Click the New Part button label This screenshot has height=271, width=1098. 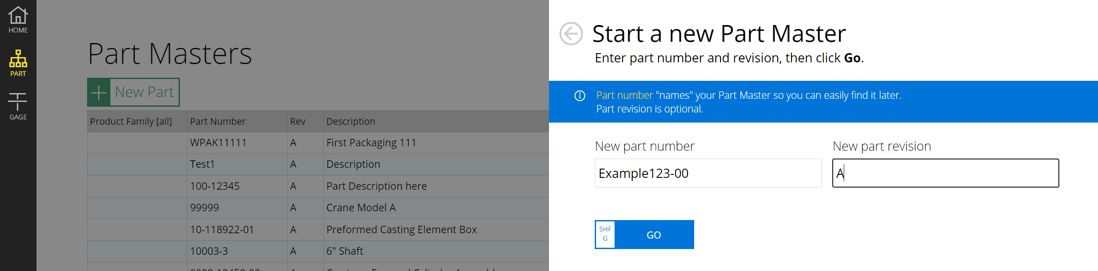144,93
